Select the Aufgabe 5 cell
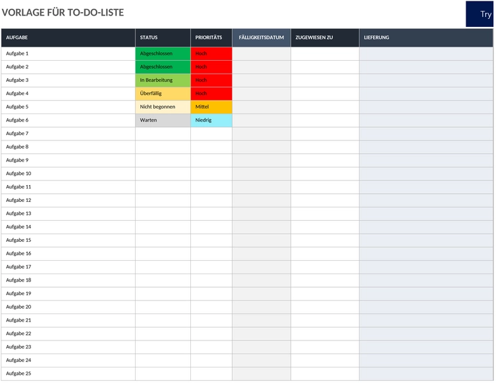The height and width of the screenshot is (383, 496). [x=68, y=107]
